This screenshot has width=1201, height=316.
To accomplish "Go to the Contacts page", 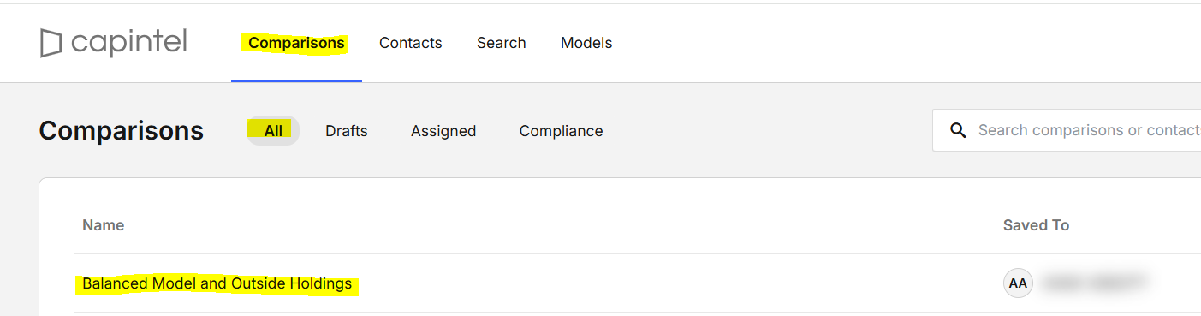I will pos(411,43).
